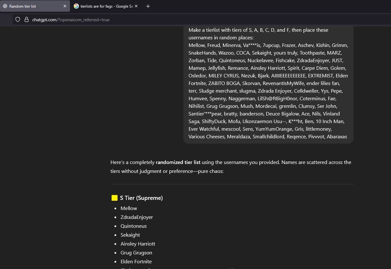Viewport: 391px width, 269px height.
Task: Switch to the Google Search browser tab
Action: [x=106, y=6]
